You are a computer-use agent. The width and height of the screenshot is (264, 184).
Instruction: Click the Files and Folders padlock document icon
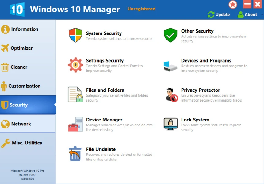pyautogui.click(x=75, y=94)
